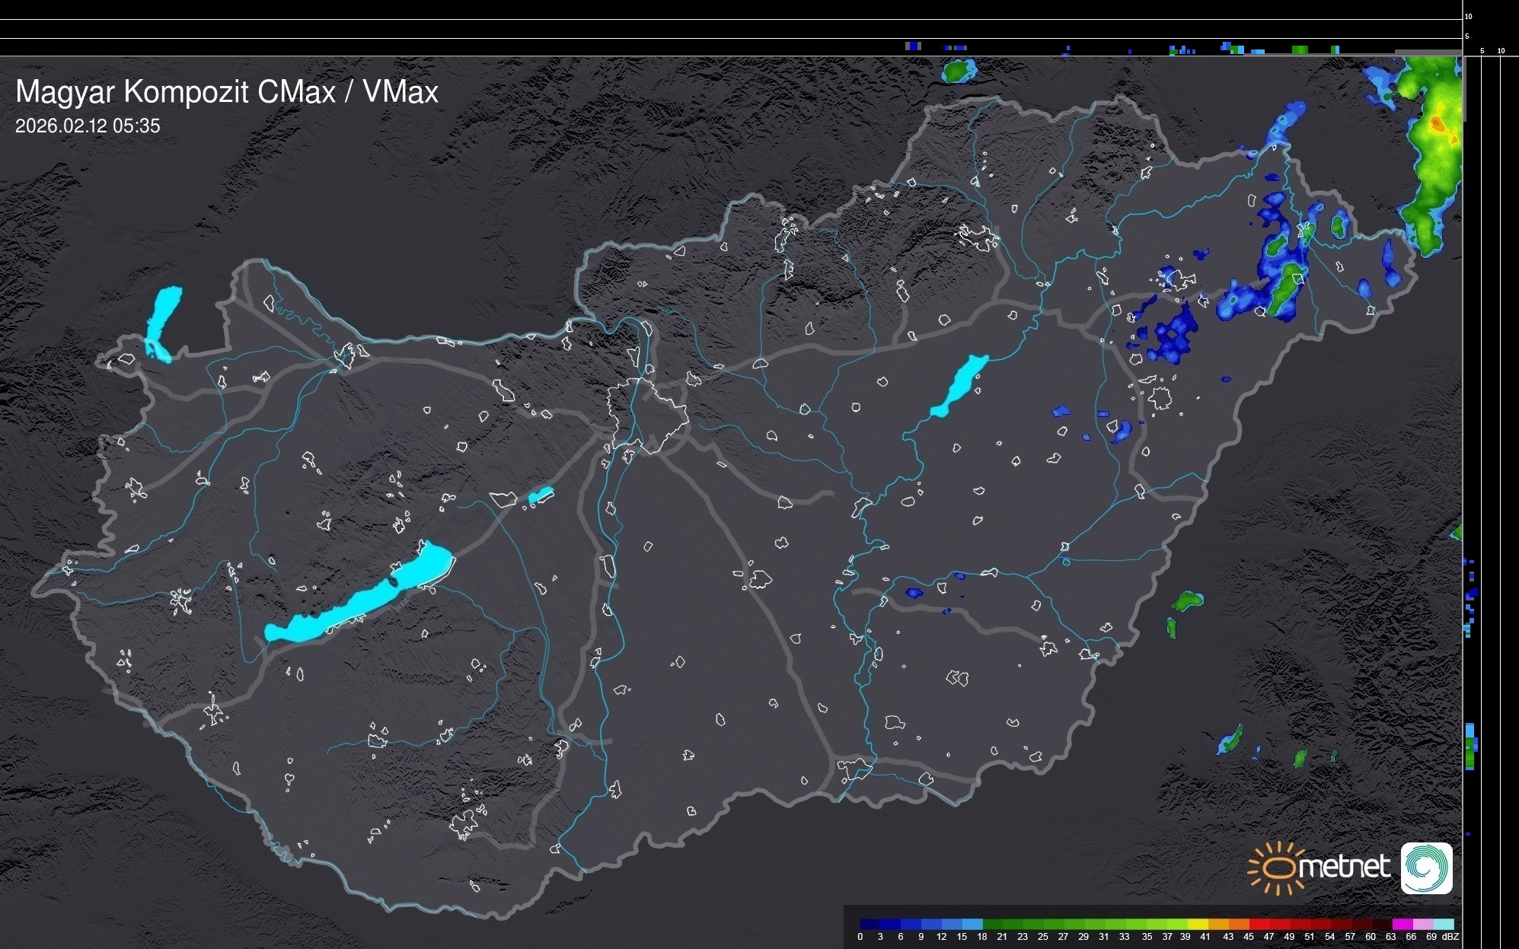Click the light blue 15 dBZ legend swatch
This screenshot has height=949, width=1519.
972,924
